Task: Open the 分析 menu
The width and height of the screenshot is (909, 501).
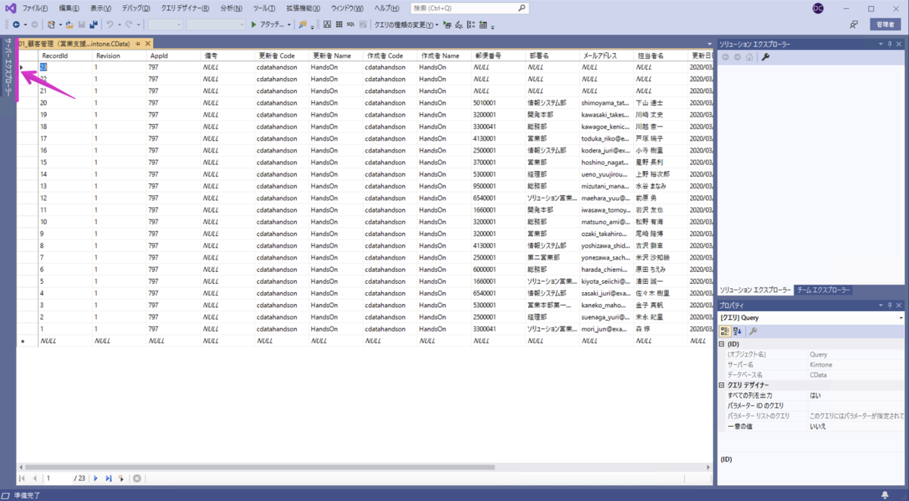Action: [x=231, y=8]
